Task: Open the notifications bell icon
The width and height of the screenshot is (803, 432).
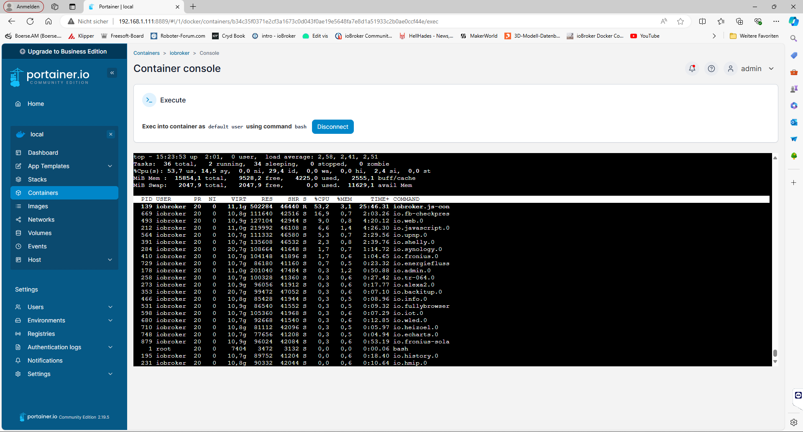Action: pyautogui.click(x=692, y=69)
